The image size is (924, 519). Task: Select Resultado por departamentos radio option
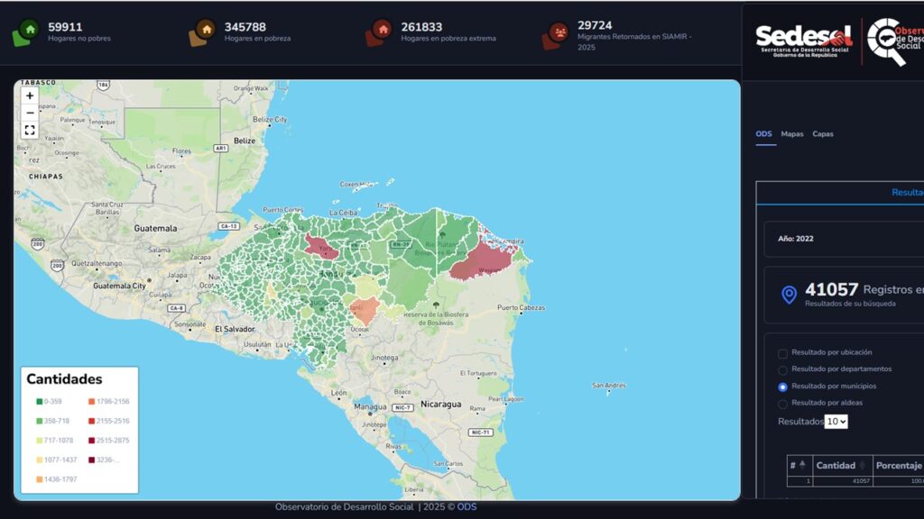point(782,369)
